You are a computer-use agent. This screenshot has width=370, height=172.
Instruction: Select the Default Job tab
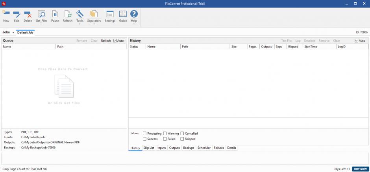(25, 33)
